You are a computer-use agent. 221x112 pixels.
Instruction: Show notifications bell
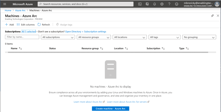click(155, 4)
